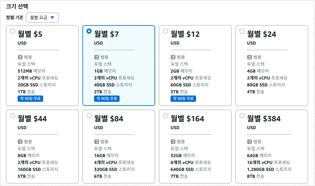This screenshot has width=315, height=186.
Task: Click the general purpose icon on the $12 plan
Action: (172, 57)
